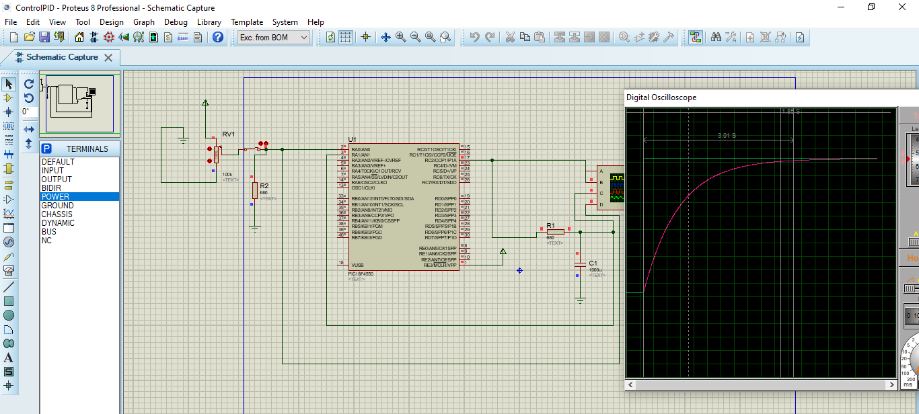Open the Debug menu
The image size is (919, 414).
coord(176,22)
